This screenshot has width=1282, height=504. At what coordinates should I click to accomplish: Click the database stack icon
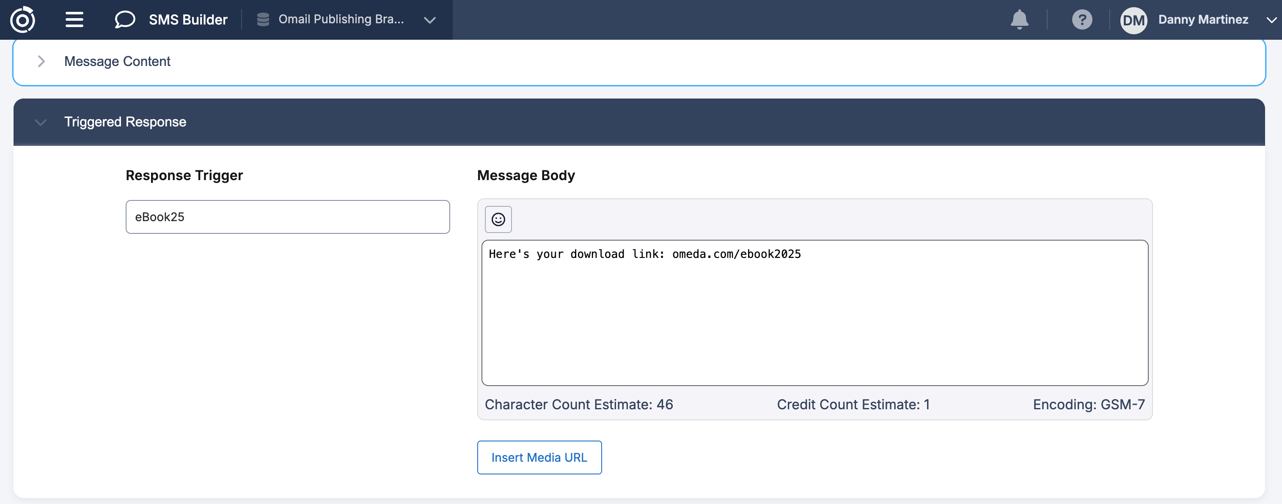click(263, 20)
